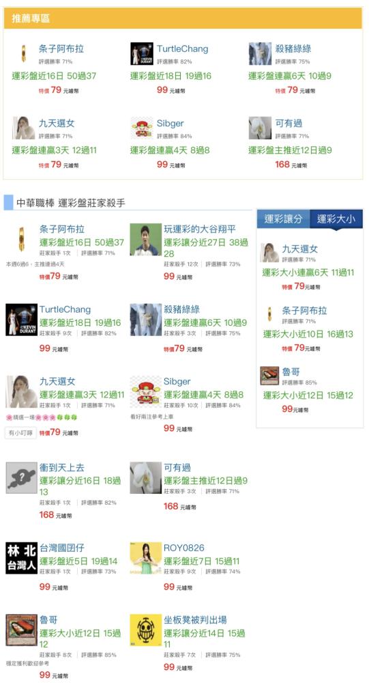Click the 九天選女 name in sidebar
Viewport: 369px width, 683px height.
coord(300,249)
